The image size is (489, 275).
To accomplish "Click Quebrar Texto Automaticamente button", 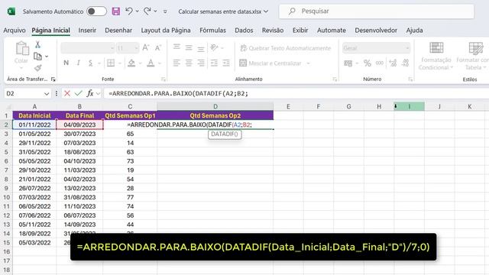I will pyautogui.click(x=285, y=48).
